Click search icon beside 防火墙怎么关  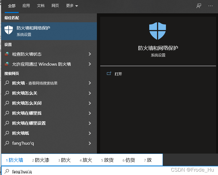[x=7, y=93]
